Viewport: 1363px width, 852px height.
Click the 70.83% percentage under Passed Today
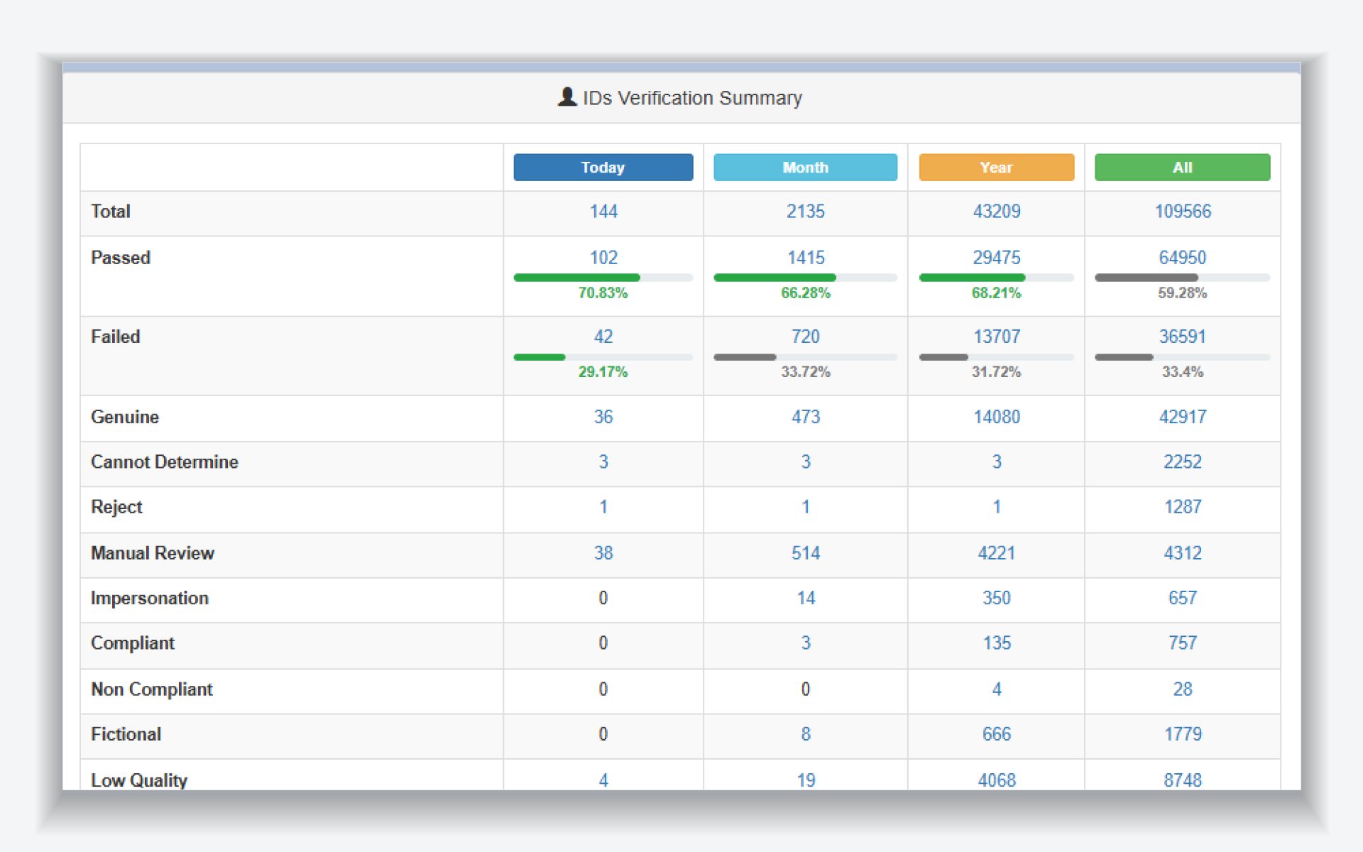[603, 293]
